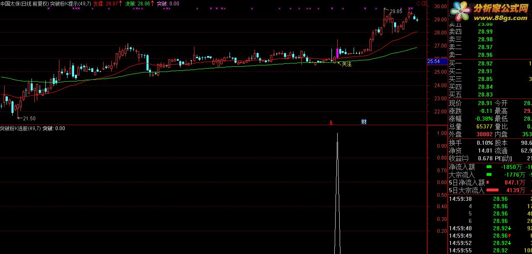Click the 29.85 high price label
The height and width of the screenshot is (254, 532).
(x=396, y=11)
